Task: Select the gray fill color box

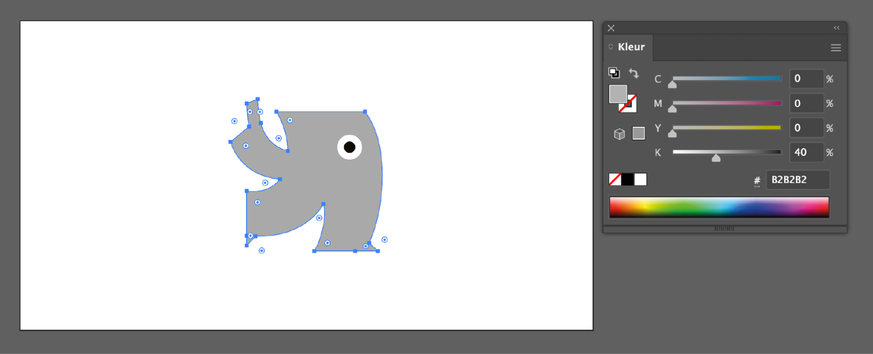Action: click(x=617, y=94)
